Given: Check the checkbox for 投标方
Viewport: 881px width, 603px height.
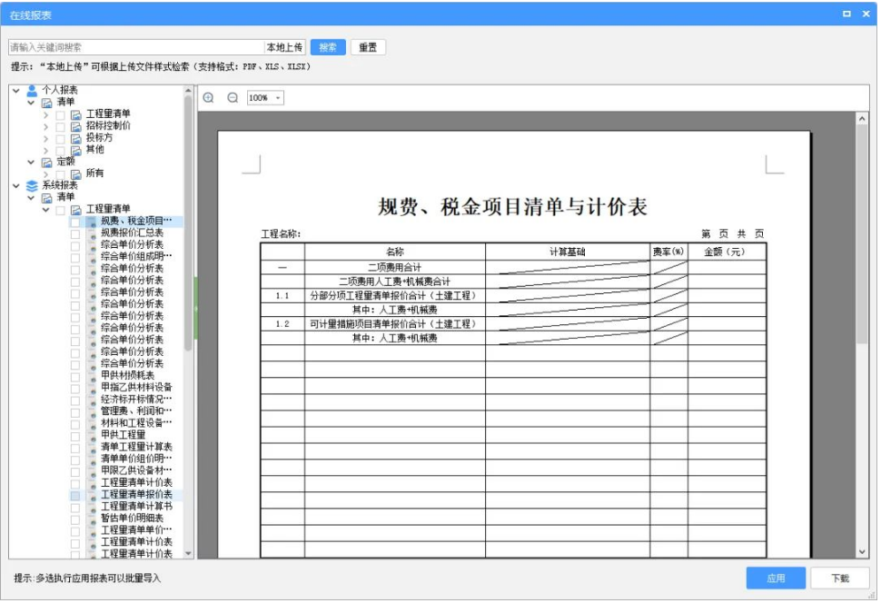Looking at the screenshot, I should tap(60, 138).
